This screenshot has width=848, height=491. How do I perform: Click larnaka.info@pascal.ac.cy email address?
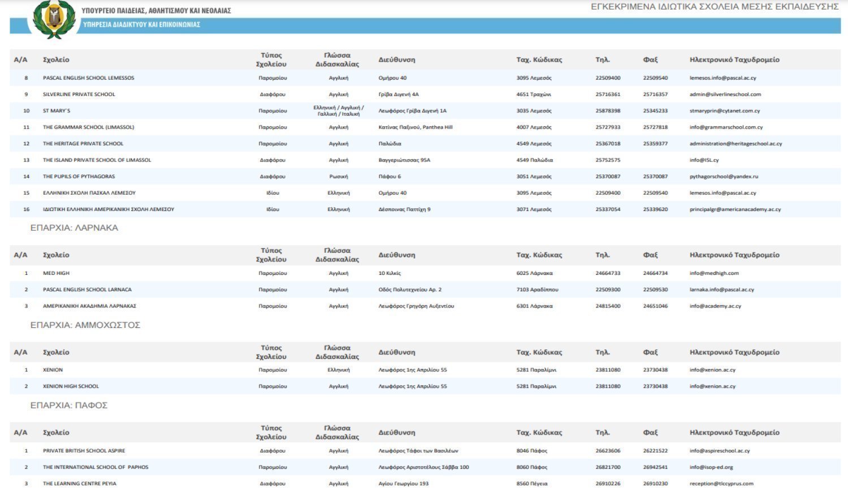722,290
